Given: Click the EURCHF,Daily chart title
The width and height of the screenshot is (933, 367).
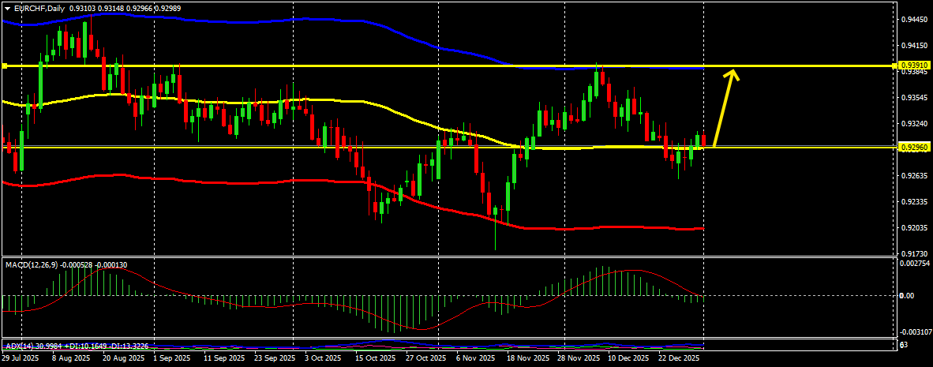Looking at the screenshot, I should point(39,9).
